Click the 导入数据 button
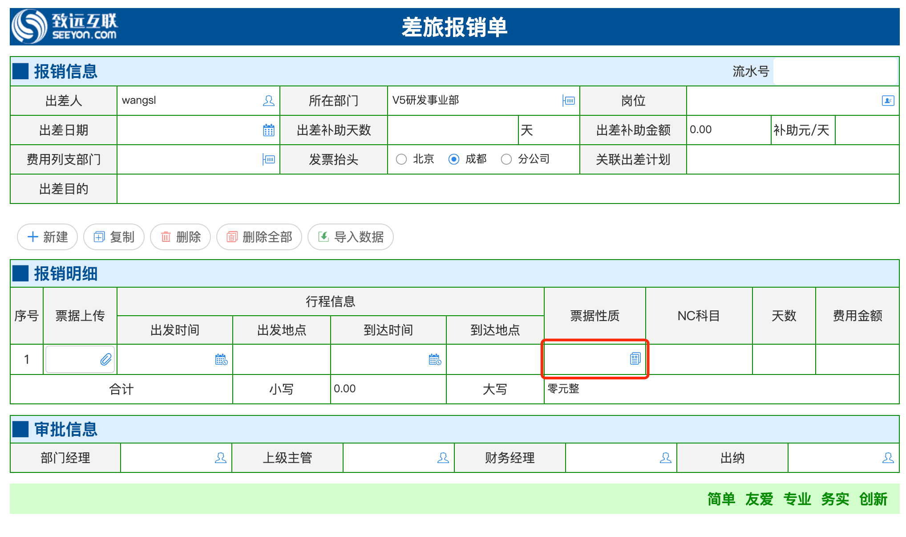 click(351, 237)
